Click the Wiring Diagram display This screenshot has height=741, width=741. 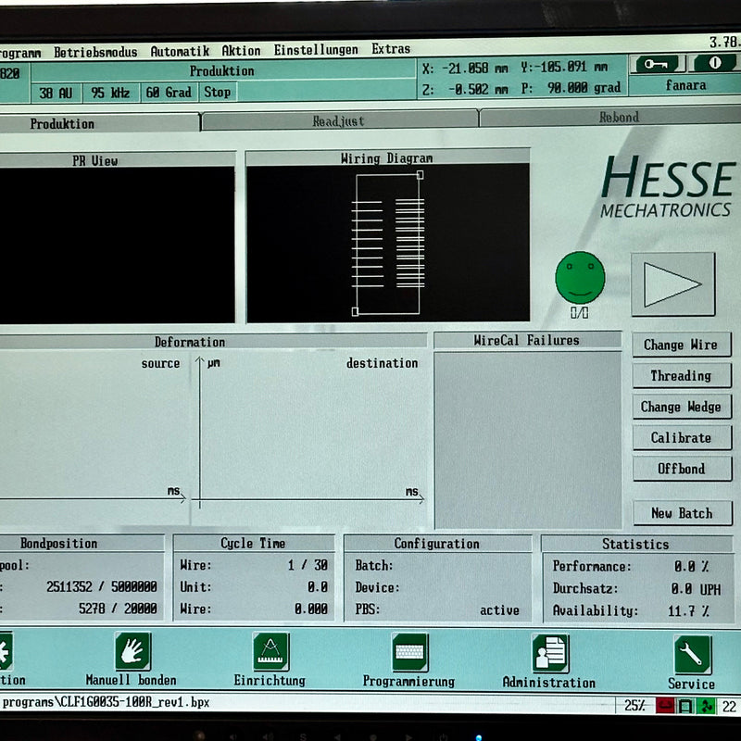tap(387, 243)
